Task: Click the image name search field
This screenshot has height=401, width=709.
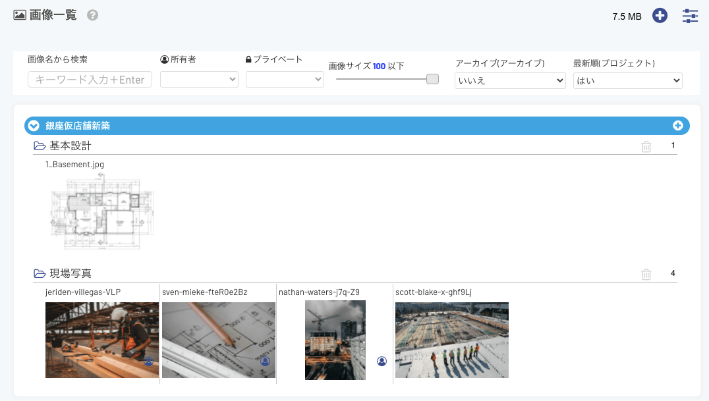Action: point(90,80)
